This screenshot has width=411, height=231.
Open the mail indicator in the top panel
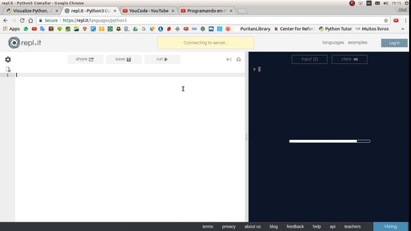[x=377, y=3]
